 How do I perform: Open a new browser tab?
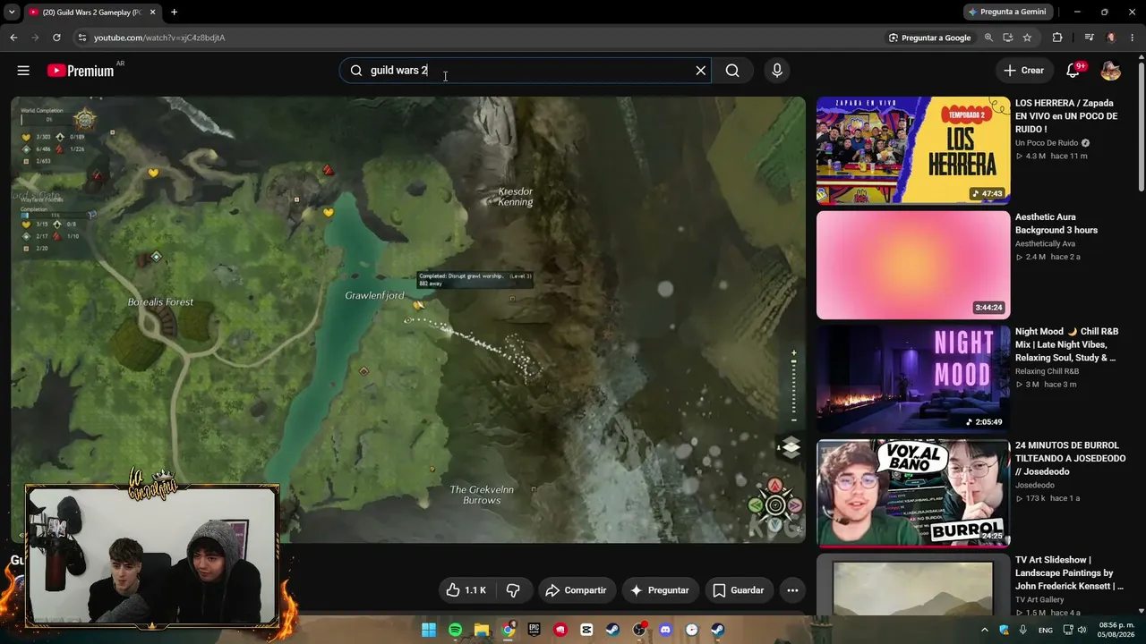[174, 13]
